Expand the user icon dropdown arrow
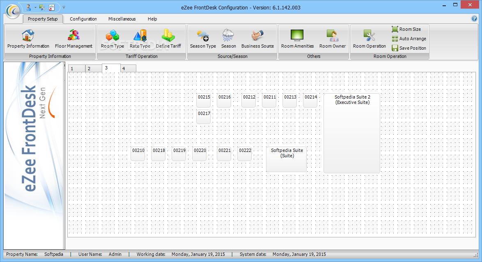The width and height of the screenshot is (482, 262). pos(35,7)
